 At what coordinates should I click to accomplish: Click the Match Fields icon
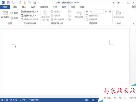coord(69,15)
